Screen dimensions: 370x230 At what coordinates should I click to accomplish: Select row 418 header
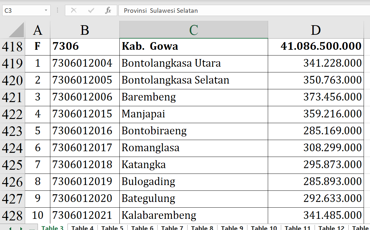12,47
